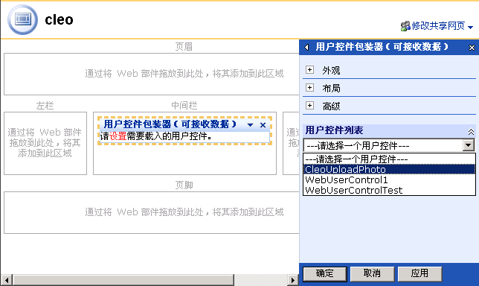Screen dimensions: 479x286
Task: Click the horizontal scrollbar left arrow
Action: tap(7, 280)
